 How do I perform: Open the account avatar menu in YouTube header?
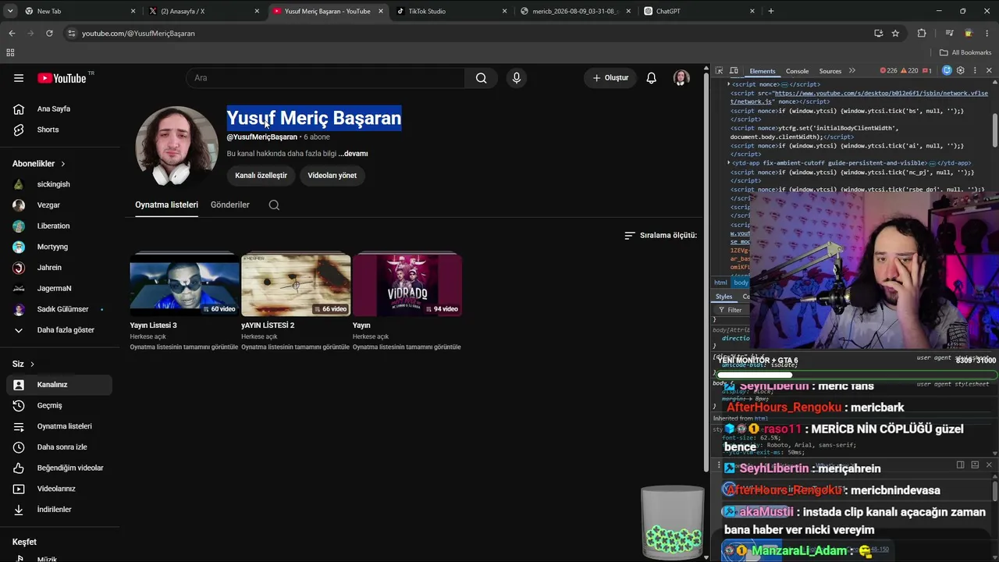[681, 78]
